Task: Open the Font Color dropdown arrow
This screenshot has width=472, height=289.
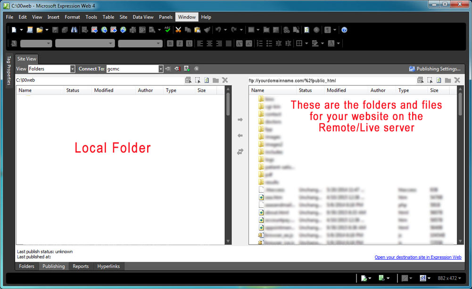Action: pos(339,43)
